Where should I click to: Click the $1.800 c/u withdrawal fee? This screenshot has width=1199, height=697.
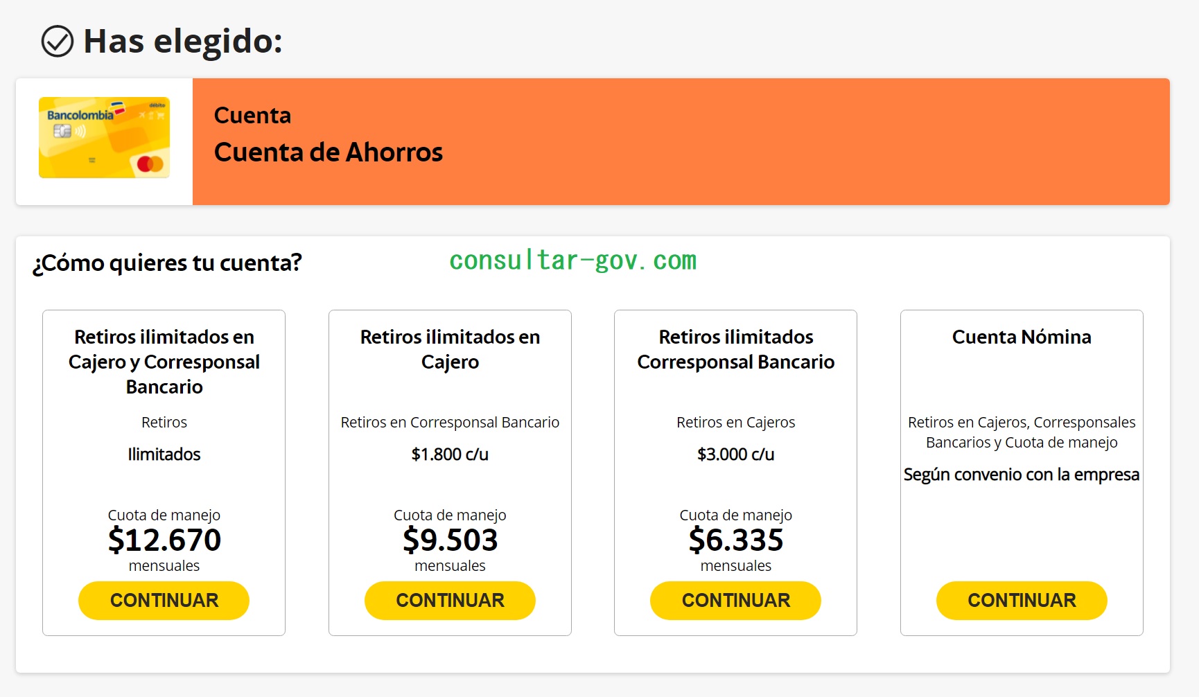[450, 455]
